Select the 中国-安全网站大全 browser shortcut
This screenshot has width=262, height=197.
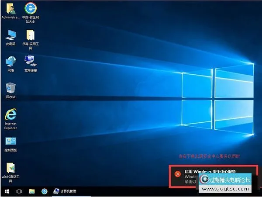30,10
